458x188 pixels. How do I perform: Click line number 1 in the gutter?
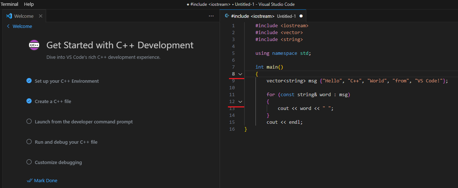[x=233, y=26]
